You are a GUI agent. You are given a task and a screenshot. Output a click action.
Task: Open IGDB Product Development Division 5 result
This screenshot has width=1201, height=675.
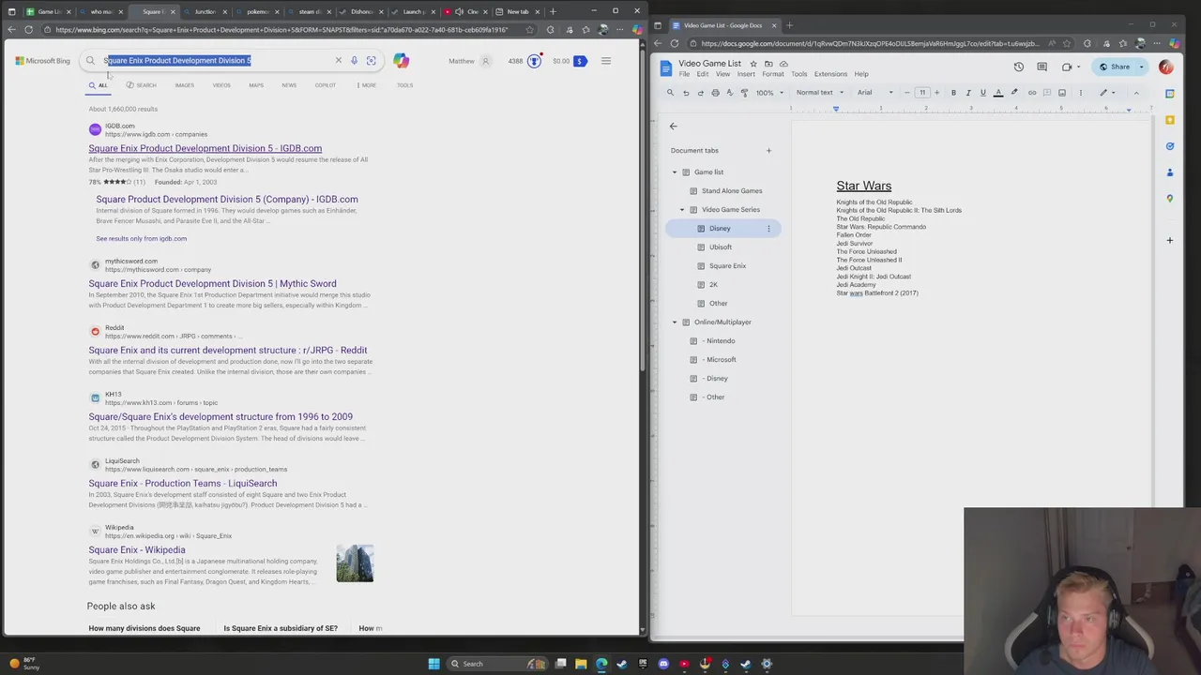[x=205, y=148]
